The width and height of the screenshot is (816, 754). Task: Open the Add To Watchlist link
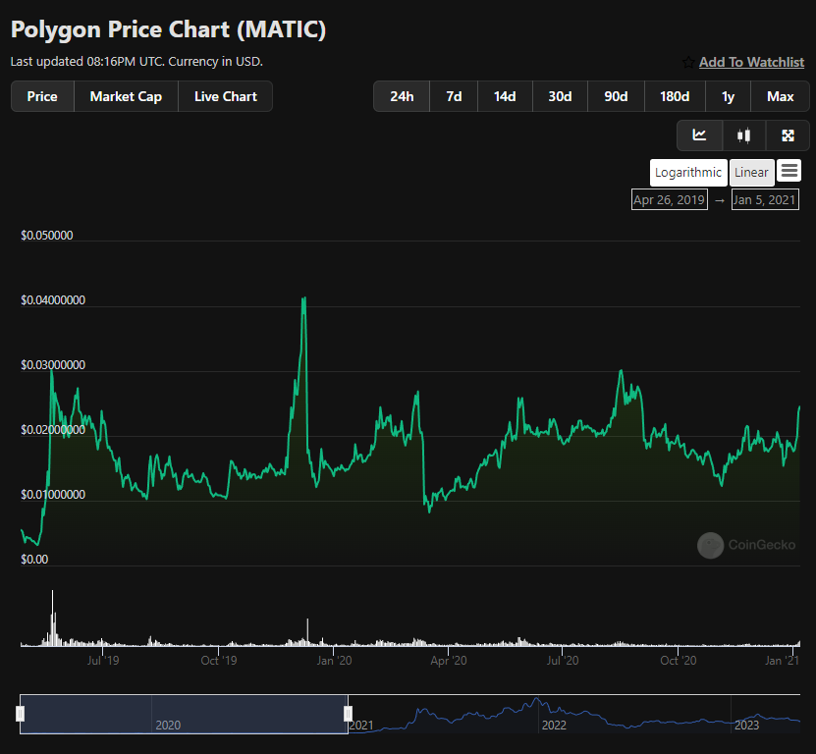point(751,62)
